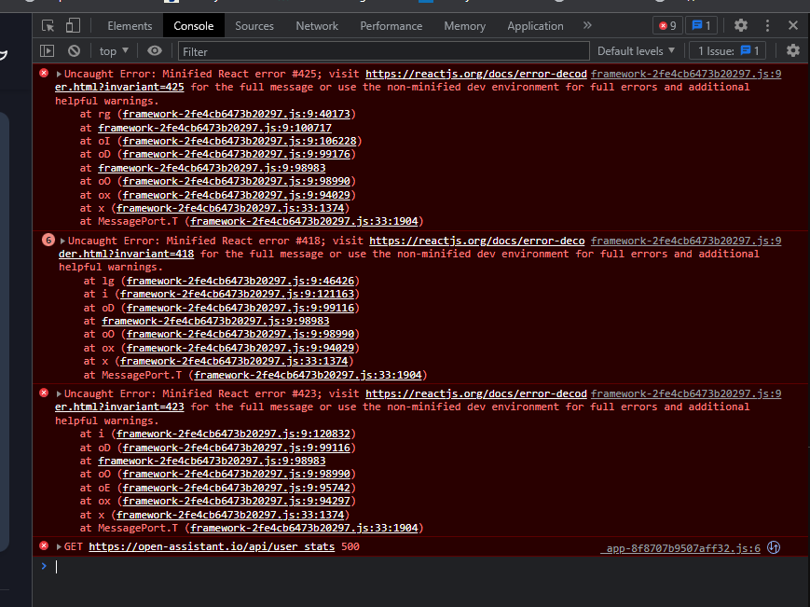The width and height of the screenshot is (810, 607).
Task: Click the 1 message issues badge in tab bar
Action: (x=701, y=25)
